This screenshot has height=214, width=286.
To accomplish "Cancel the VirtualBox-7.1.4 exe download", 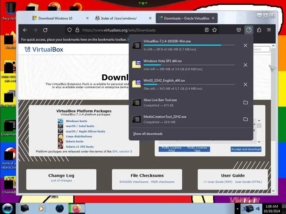I will pyautogui.click(x=246, y=45).
